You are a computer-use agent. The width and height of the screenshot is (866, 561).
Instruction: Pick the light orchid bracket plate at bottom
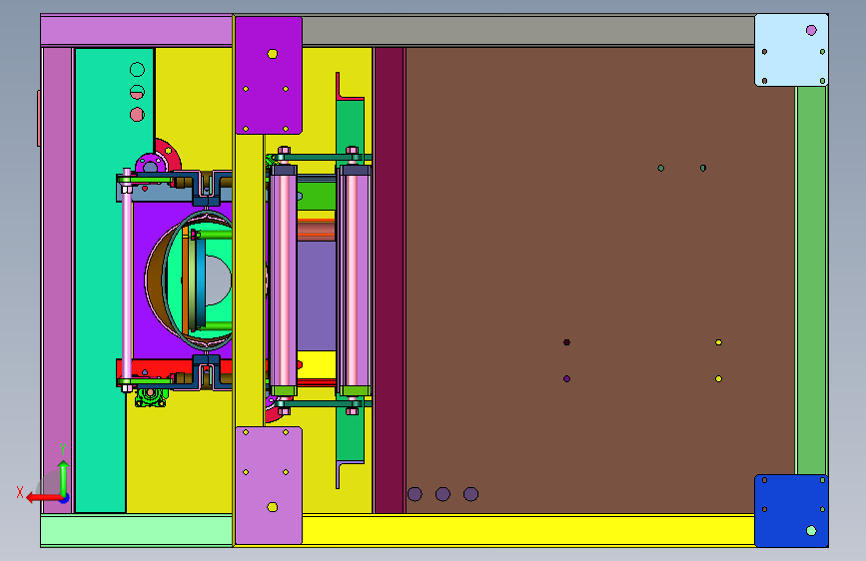269,485
